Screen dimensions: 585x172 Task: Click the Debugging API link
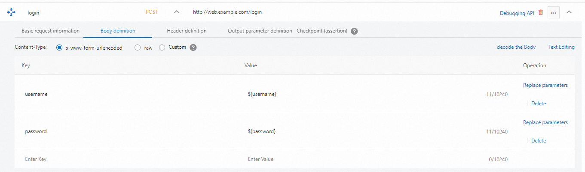517,13
